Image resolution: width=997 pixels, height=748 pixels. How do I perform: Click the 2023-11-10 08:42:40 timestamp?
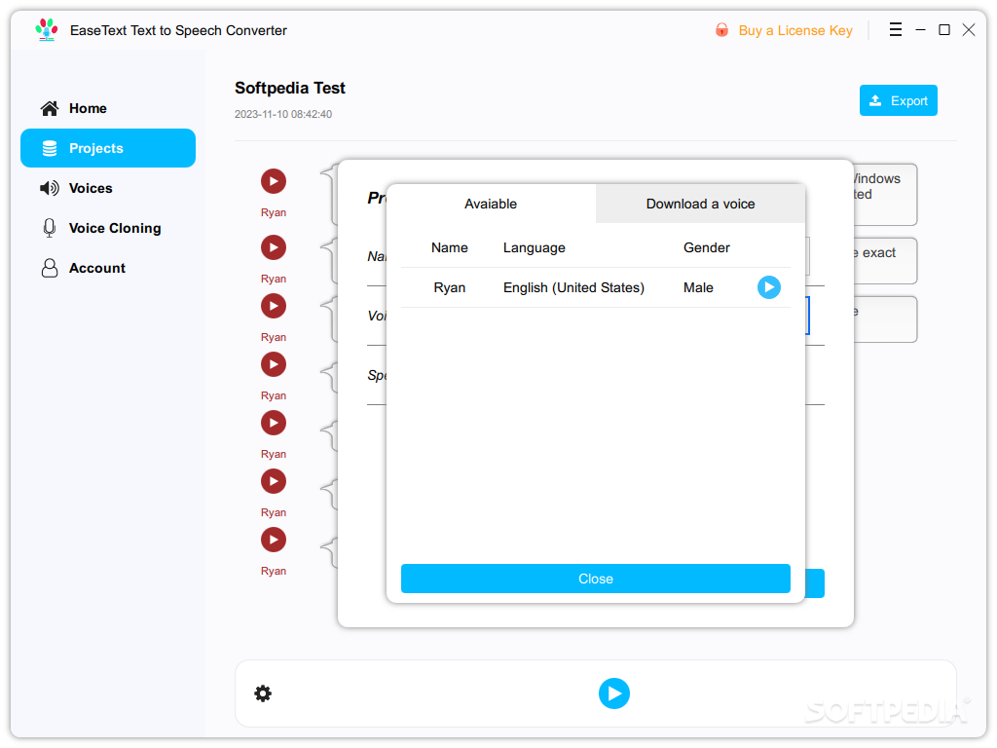(283, 115)
